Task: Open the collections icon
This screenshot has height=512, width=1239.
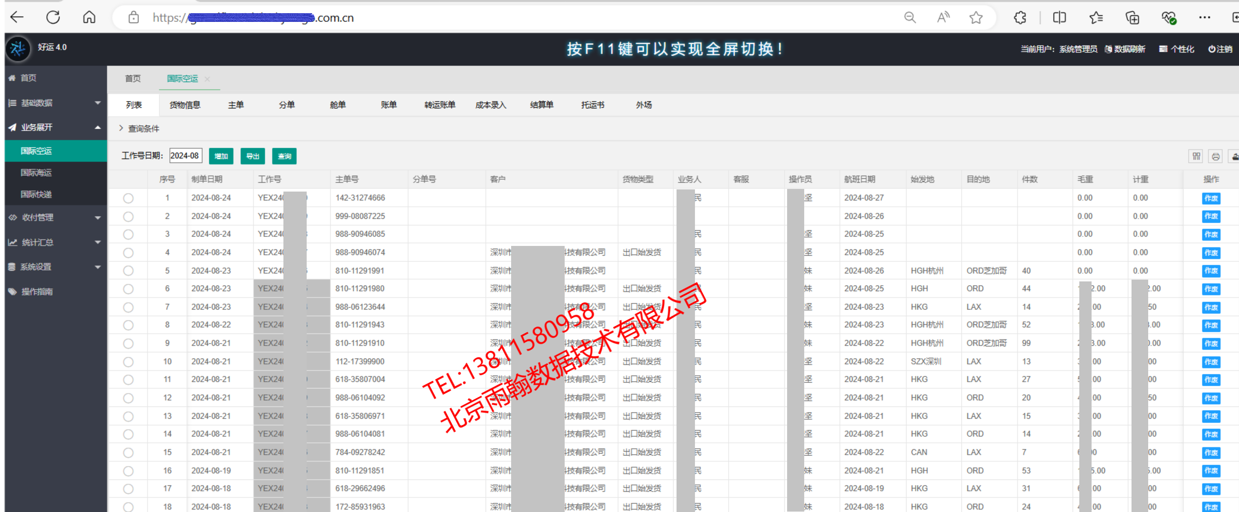Action: [x=1132, y=18]
